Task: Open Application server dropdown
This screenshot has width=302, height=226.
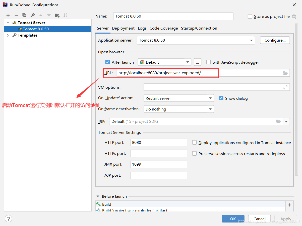Action: pyautogui.click(x=196, y=40)
